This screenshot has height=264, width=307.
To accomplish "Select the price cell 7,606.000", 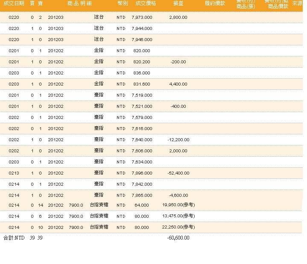I will click(142, 151).
